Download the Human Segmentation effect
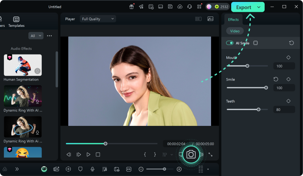This screenshot has width=303, height=176. pos(37,71)
